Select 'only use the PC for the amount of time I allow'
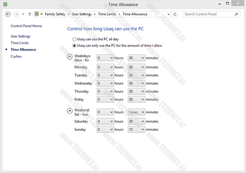246x173 pixels. click(x=74, y=45)
